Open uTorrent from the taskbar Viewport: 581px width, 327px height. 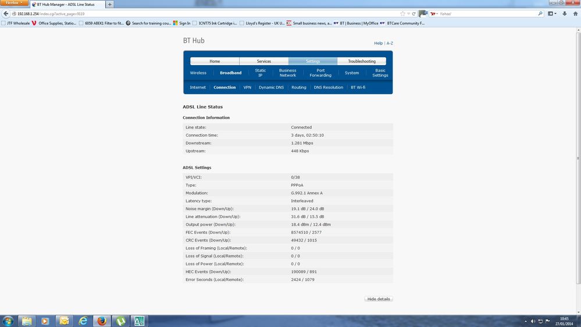tap(121, 321)
